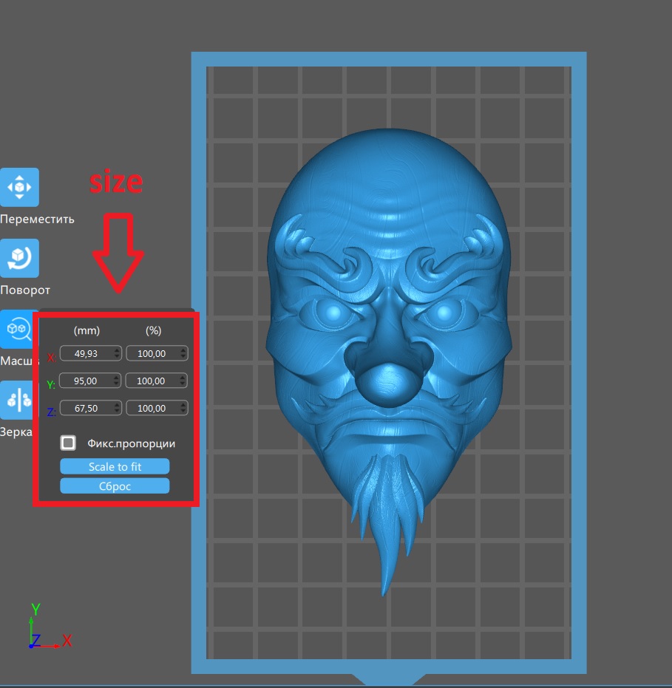Increase X millimeter value with up arrow
The height and width of the screenshot is (688, 672).
[x=116, y=351]
